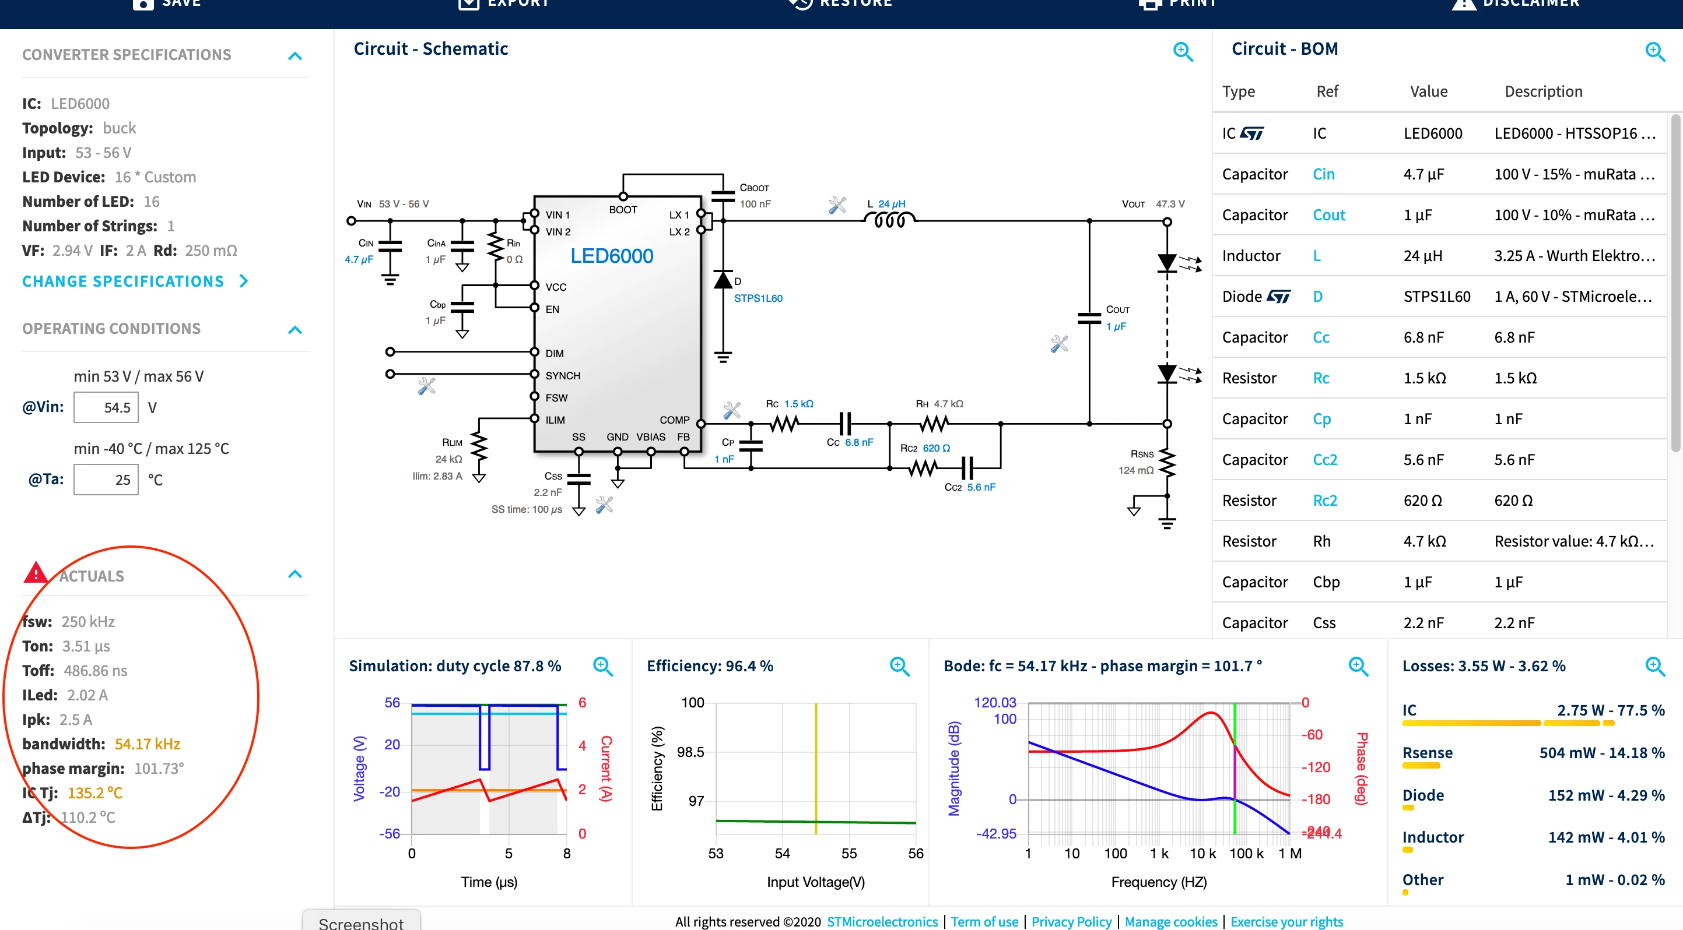Open Change Specifications

[x=135, y=281]
